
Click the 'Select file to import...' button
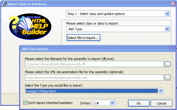[x=83, y=38]
